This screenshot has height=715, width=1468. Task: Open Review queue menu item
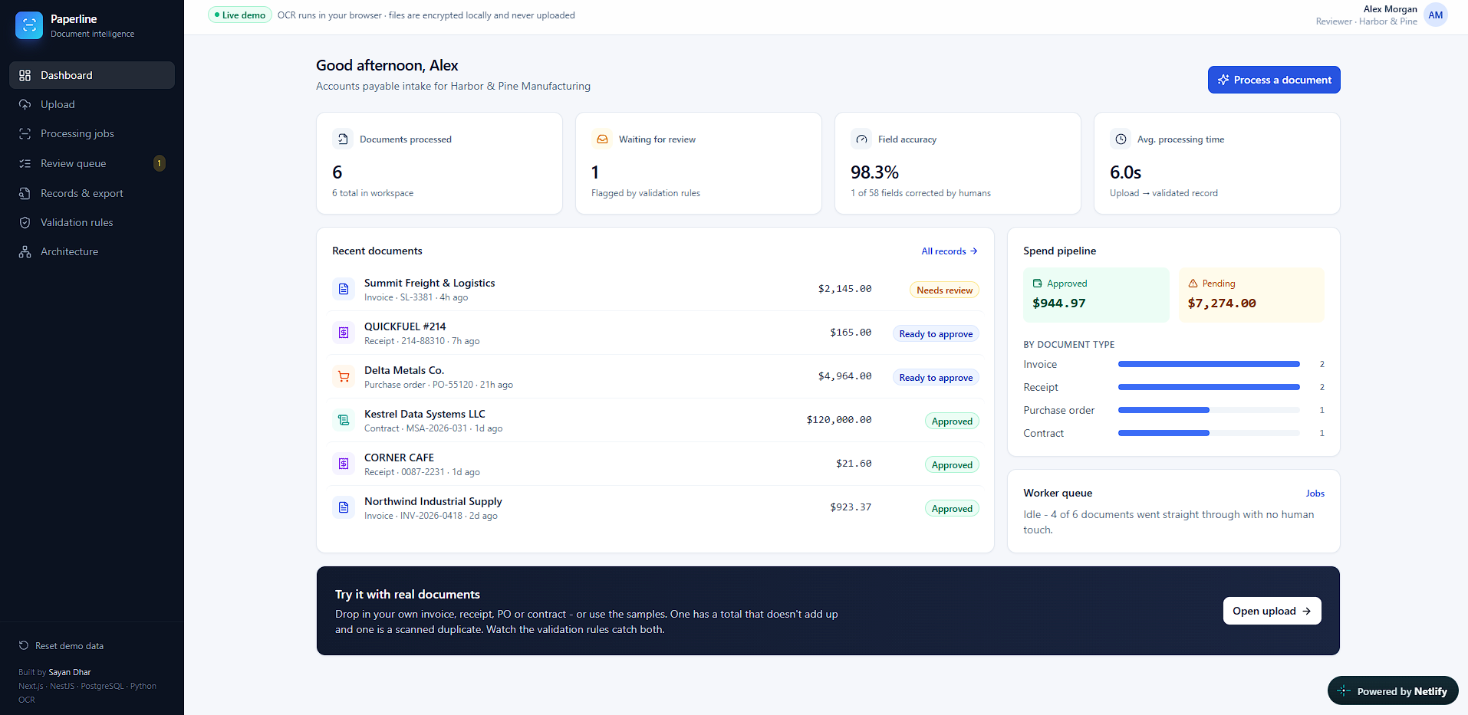(x=92, y=163)
